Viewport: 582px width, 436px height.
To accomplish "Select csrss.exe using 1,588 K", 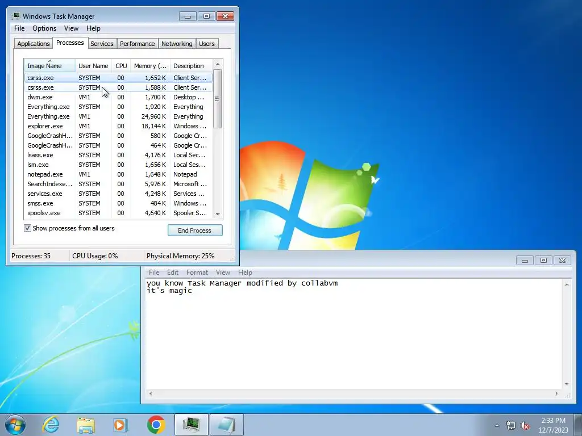I will (118, 87).
